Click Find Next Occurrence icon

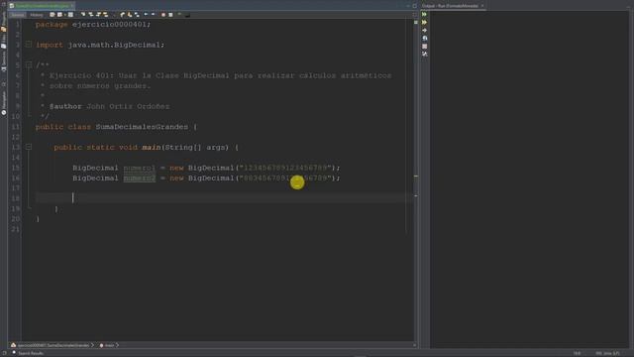click(98, 15)
